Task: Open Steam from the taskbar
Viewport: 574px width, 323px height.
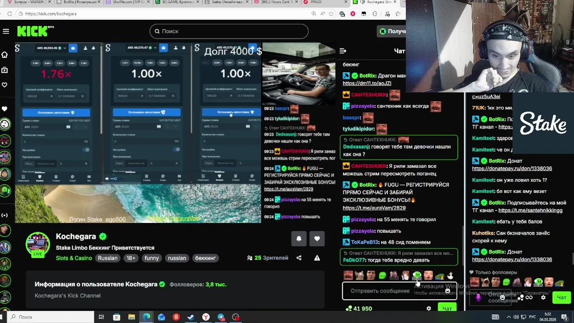Action: pyautogui.click(x=191, y=317)
